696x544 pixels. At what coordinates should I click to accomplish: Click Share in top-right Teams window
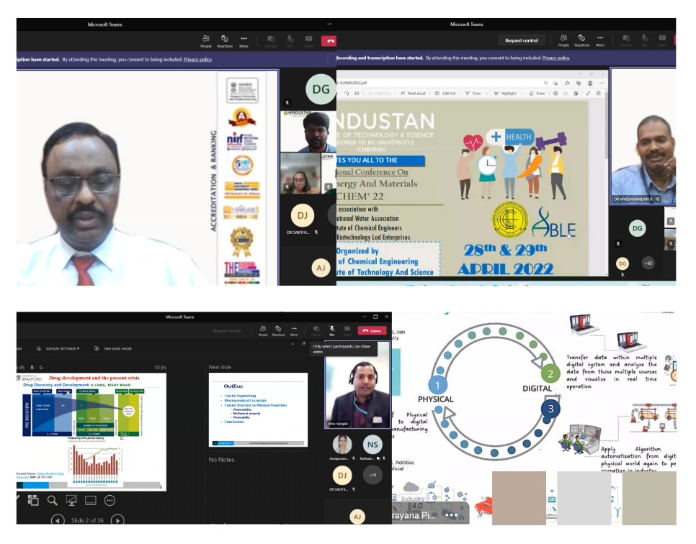coord(662,40)
